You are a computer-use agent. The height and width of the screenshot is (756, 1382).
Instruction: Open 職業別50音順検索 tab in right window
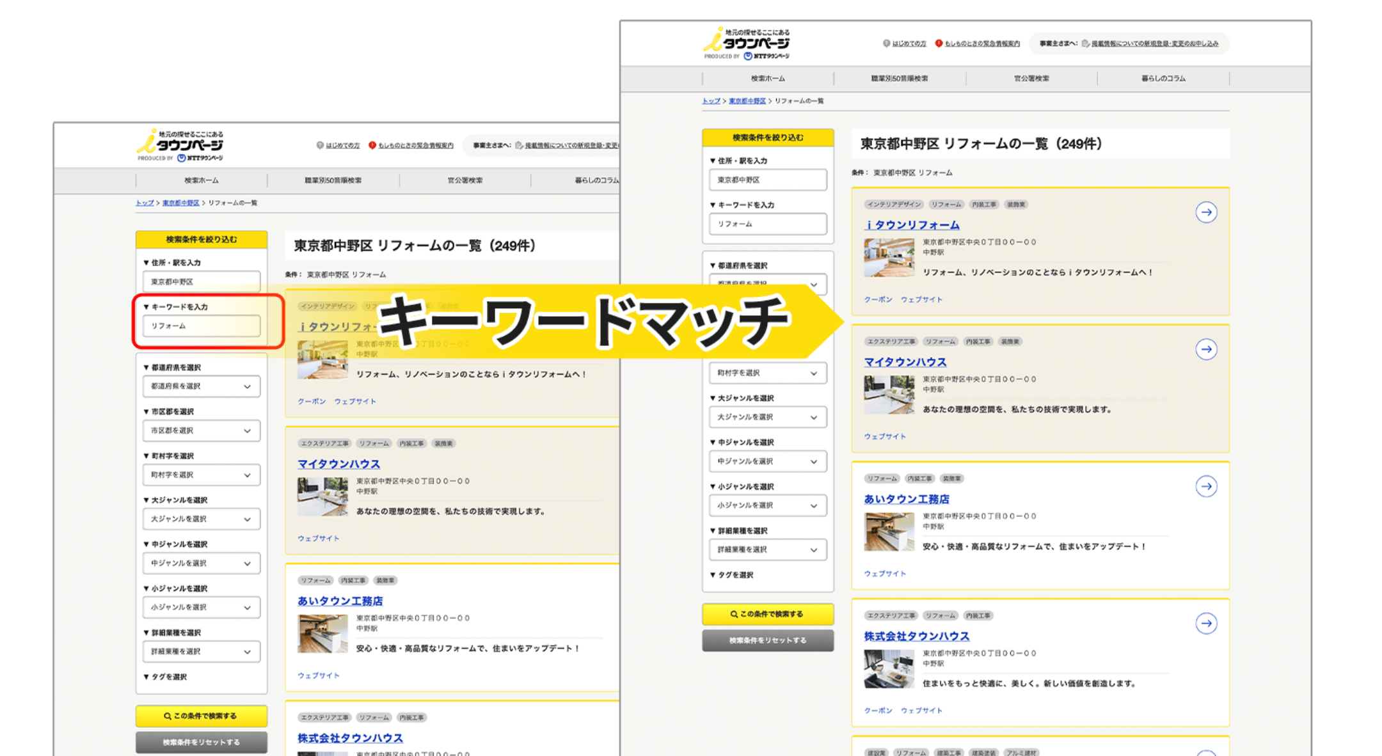point(899,79)
